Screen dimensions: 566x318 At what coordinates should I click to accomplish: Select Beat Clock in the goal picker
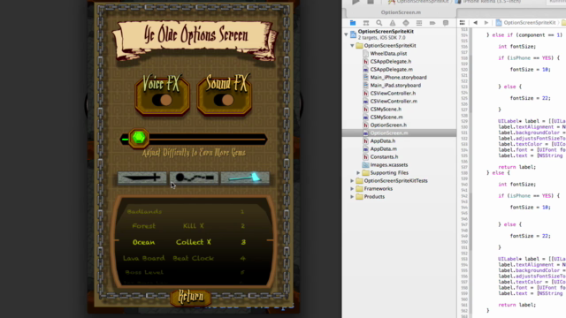194,258
